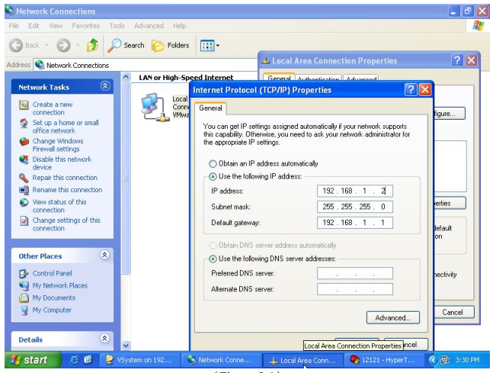This screenshot has height=373, width=496.
Task: Collapse the Network Tasks panel
Action: pos(105,86)
